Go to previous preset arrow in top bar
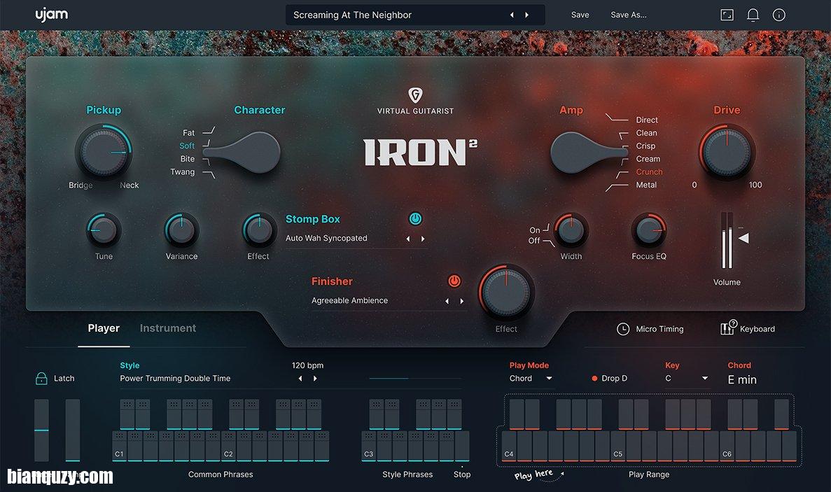The width and height of the screenshot is (831, 492). 512,15
